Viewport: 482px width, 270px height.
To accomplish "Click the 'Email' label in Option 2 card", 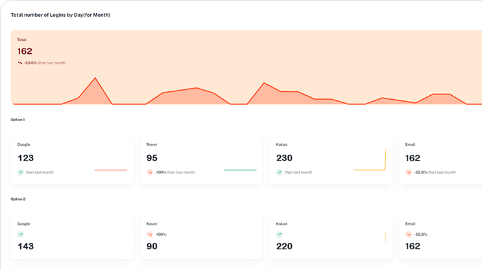I will point(410,223).
